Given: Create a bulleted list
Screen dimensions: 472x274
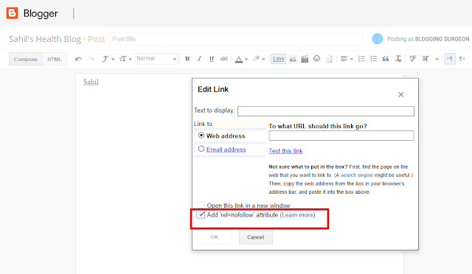Looking at the screenshot, I should pyautogui.click(x=374, y=59).
